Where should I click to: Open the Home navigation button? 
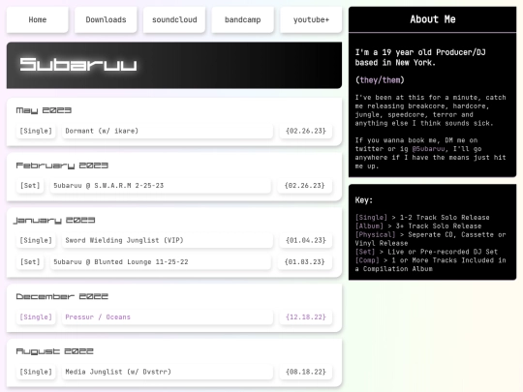(x=38, y=19)
